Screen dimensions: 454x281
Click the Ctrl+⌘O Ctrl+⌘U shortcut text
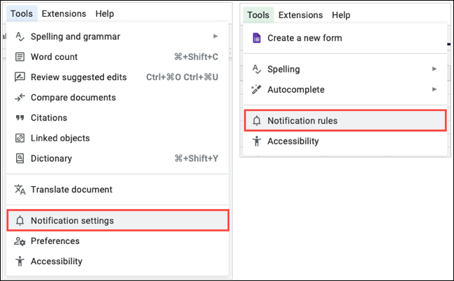[182, 77]
